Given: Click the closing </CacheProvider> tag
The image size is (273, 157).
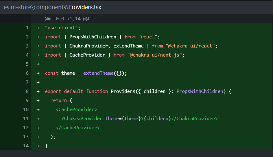Looking at the screenshot, I should (78, 128).
